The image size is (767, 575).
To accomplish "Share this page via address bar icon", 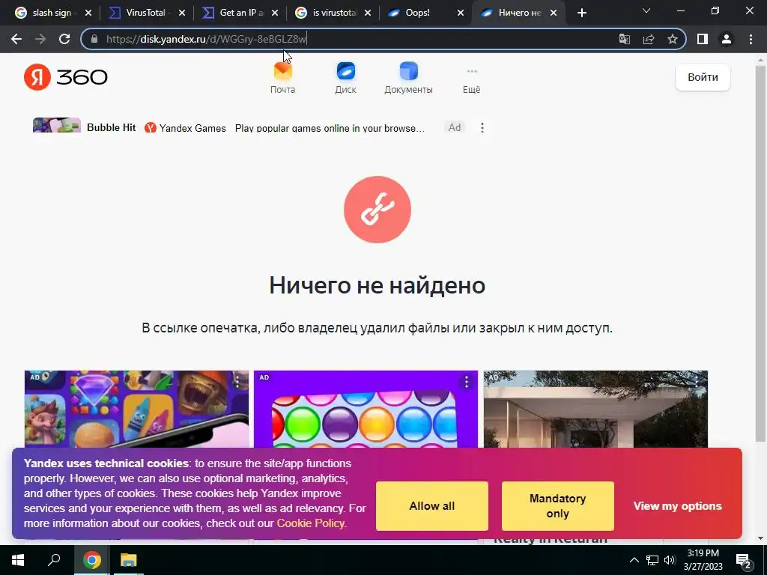I will coord(649,39).
